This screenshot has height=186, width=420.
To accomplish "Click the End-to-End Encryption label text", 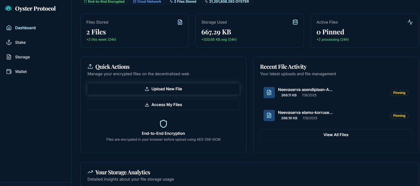I will click(163, 133).
